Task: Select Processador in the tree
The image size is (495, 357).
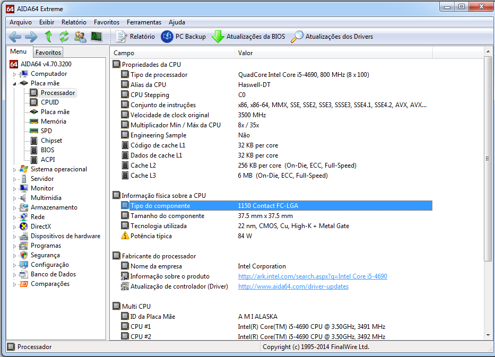Action: coord(58,93)
